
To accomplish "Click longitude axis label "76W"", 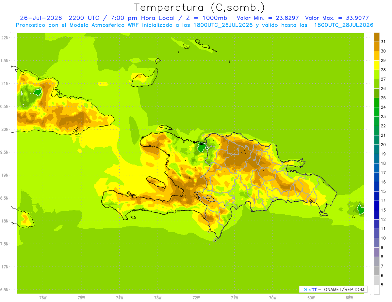I will coord(43,298).
